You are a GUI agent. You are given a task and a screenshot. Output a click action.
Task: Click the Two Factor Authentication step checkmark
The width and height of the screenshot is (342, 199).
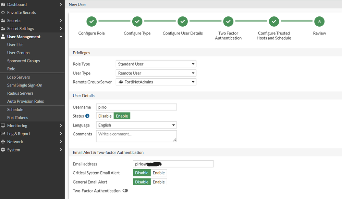pyautogui.click(x=228, y=22)
